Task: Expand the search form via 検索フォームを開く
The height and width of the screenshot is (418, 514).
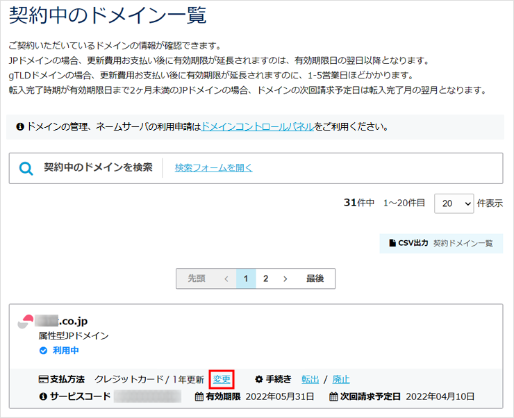Action: tap(213, 167)
